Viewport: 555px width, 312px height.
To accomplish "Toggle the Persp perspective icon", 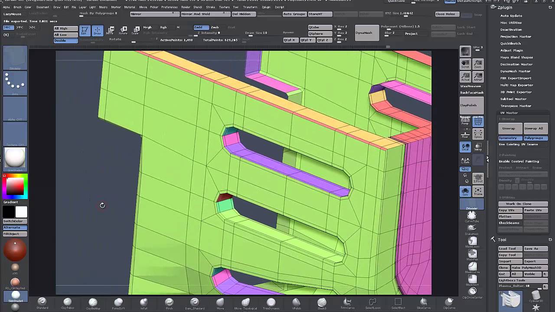I will [x=465, y=121].
